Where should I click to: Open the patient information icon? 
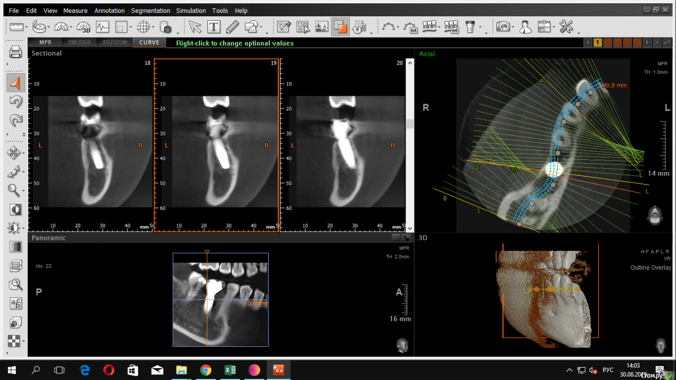pyautogui.click(x=524, y=26)
